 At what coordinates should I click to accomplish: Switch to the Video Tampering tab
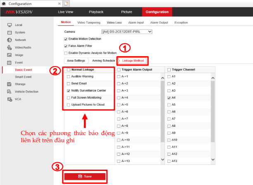point(89,22)
